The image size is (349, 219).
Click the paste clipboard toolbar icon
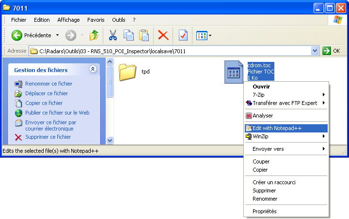click(144, 35)
